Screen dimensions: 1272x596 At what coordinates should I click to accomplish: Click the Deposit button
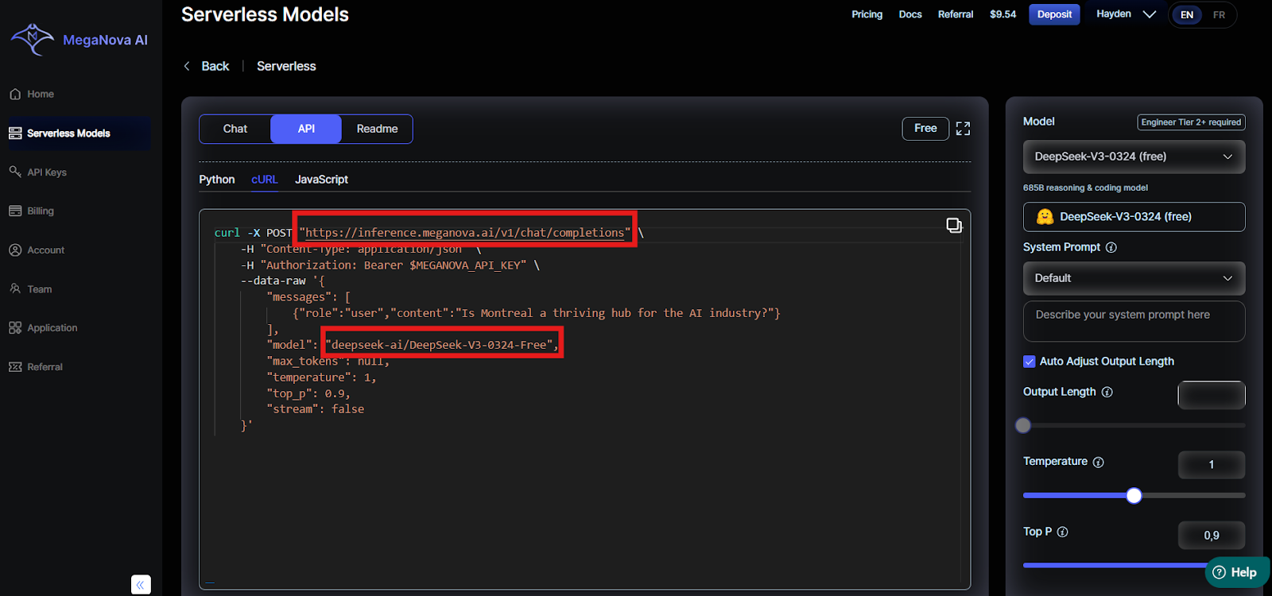[x=1054, y=14]
